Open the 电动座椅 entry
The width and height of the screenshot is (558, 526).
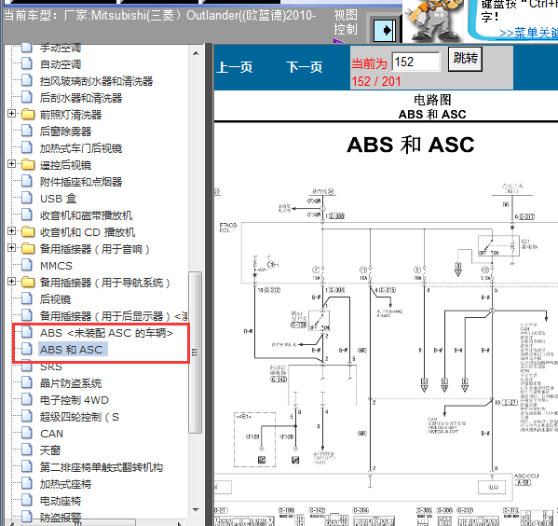pos(61,501)
